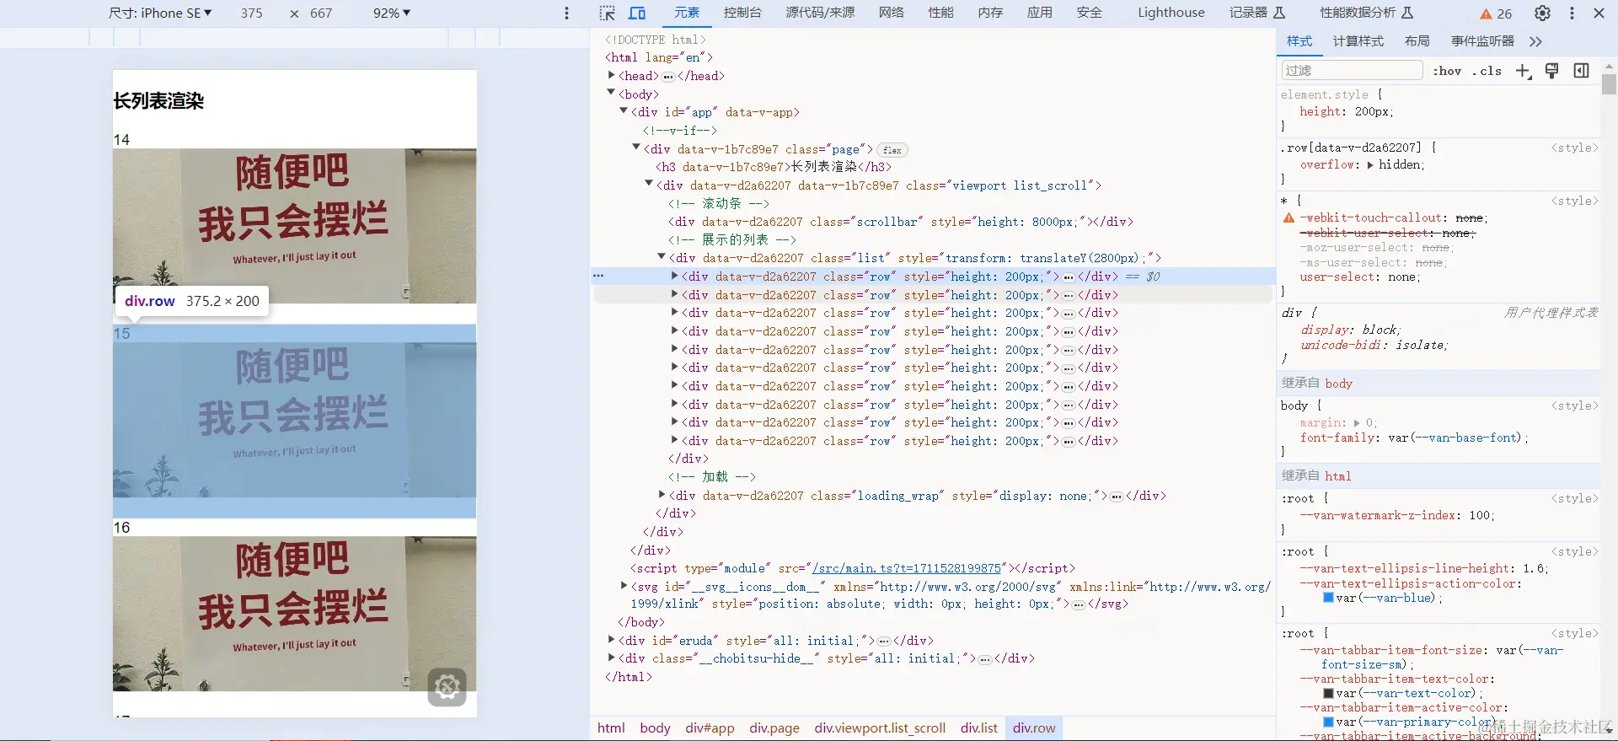Open the 记录器 recorder tab

[x=1257, y=13]
